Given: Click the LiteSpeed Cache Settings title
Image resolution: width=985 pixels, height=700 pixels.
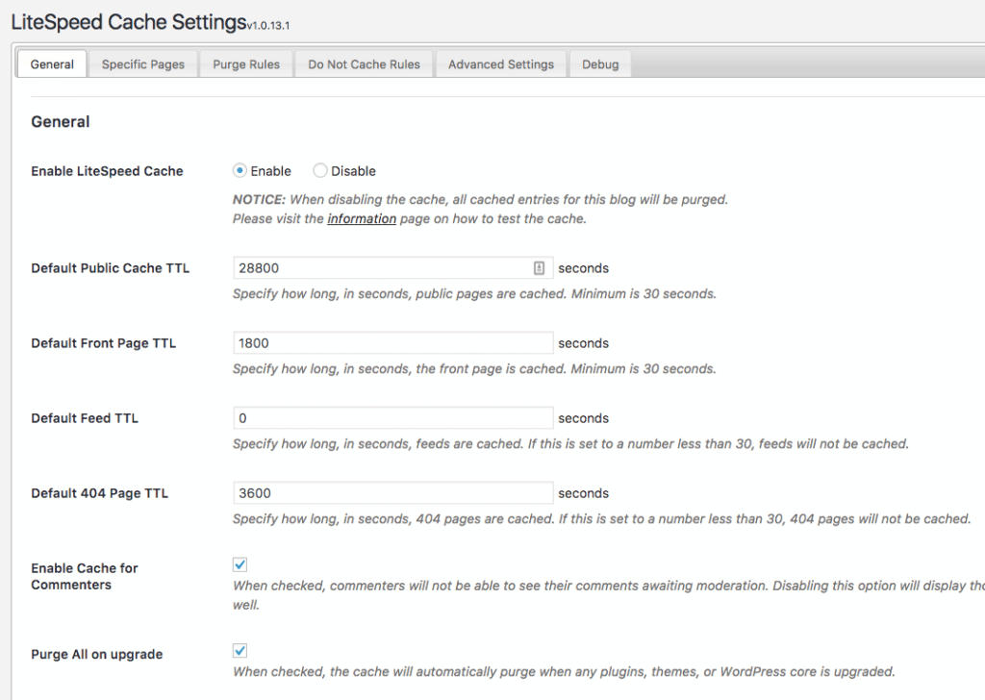Looking at the screenshot, I should click(x=129, y=22).
